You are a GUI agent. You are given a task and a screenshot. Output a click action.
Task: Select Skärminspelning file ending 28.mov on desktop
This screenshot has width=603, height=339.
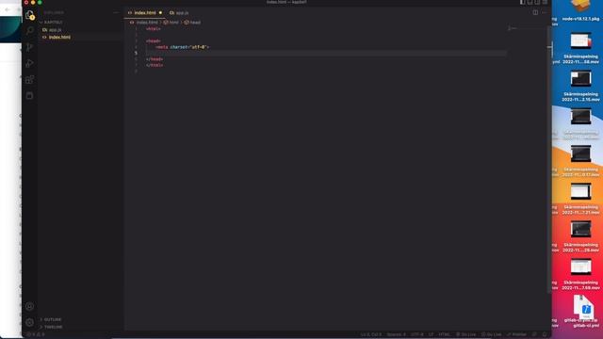click(x=580, y=236)
